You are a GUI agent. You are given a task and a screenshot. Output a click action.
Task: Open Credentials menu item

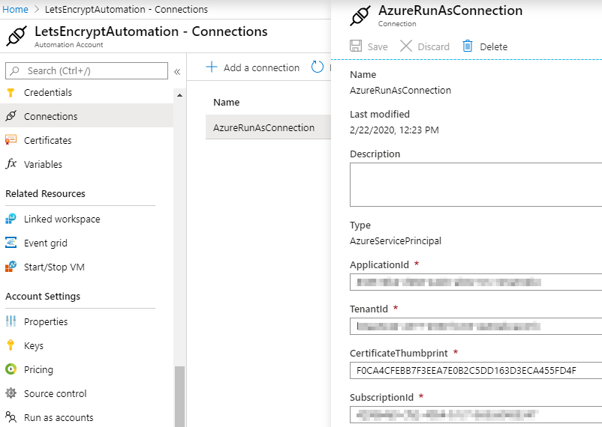[x=47, y=92]
